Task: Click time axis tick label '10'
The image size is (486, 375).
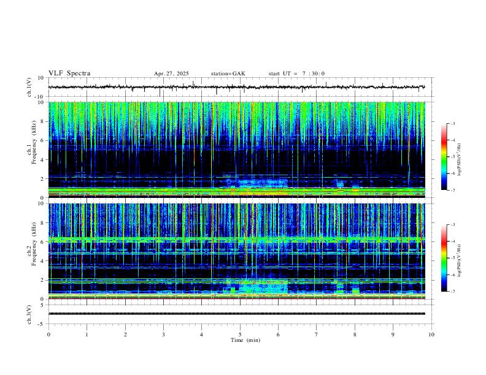Action: coord(431,335)
